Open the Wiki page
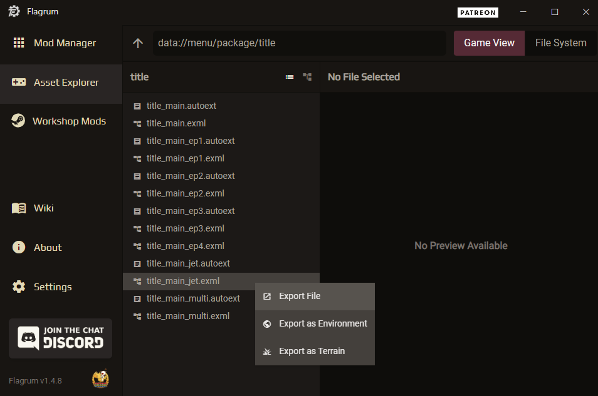The height and width of the screenshot is (396, 598). coord(61,208)
